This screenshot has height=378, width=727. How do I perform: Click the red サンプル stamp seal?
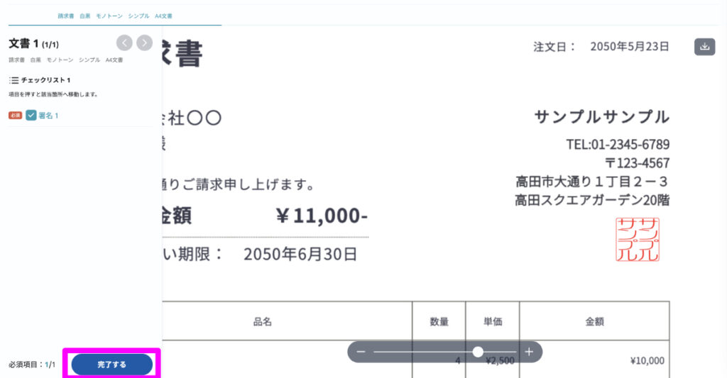[638, 240]
